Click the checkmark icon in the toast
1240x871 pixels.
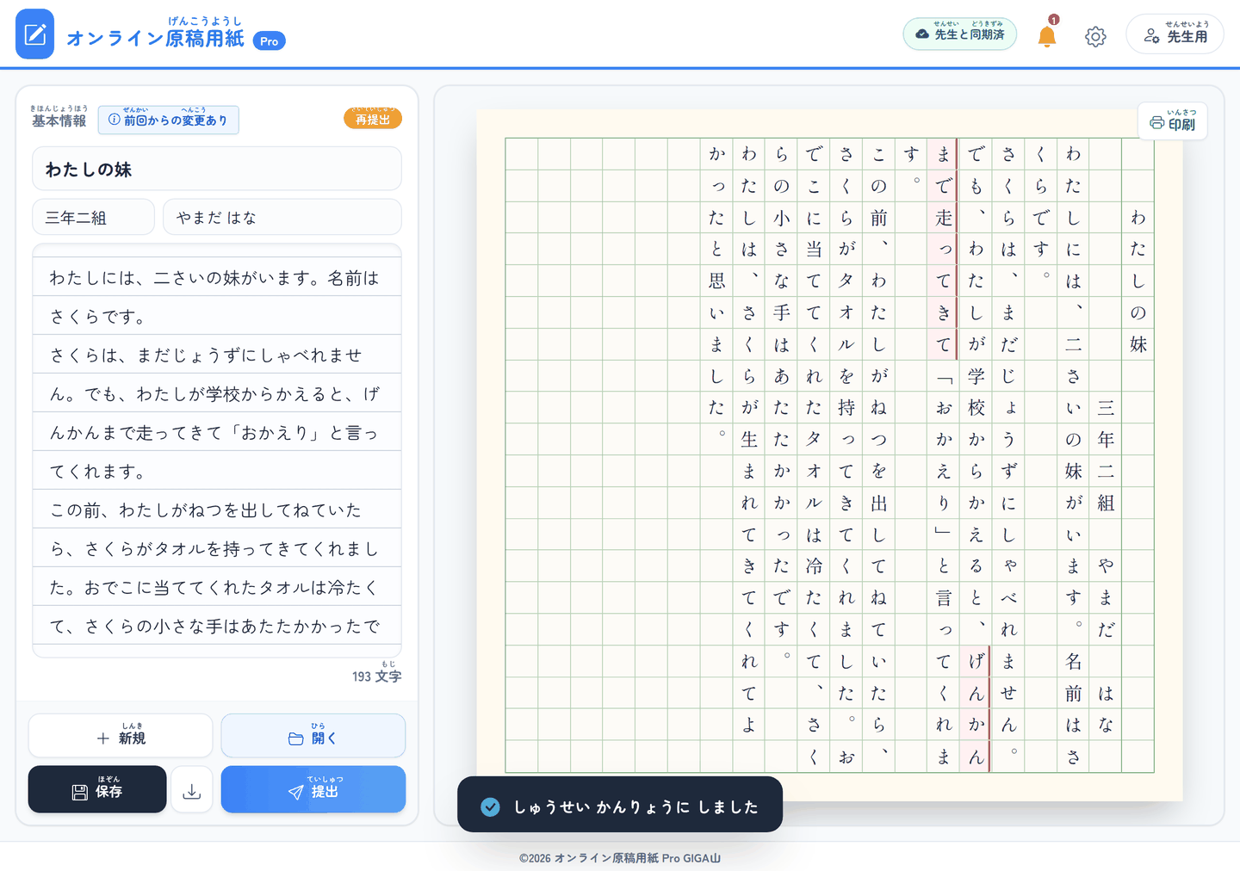click(490, 806)
